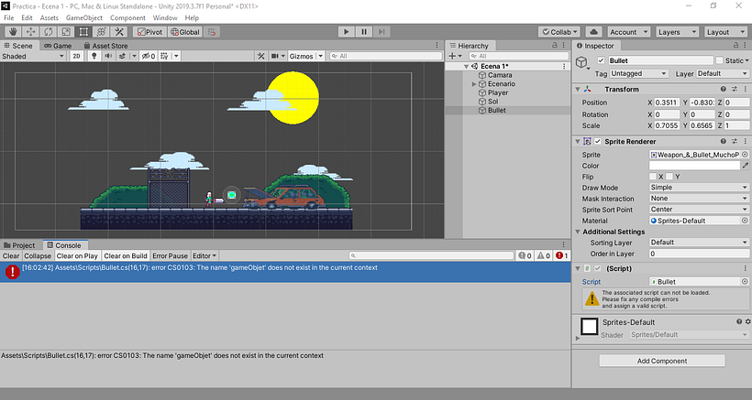Clear the console messages
The width and height of the screenshot is (752, 400).
tap(11, 255)
